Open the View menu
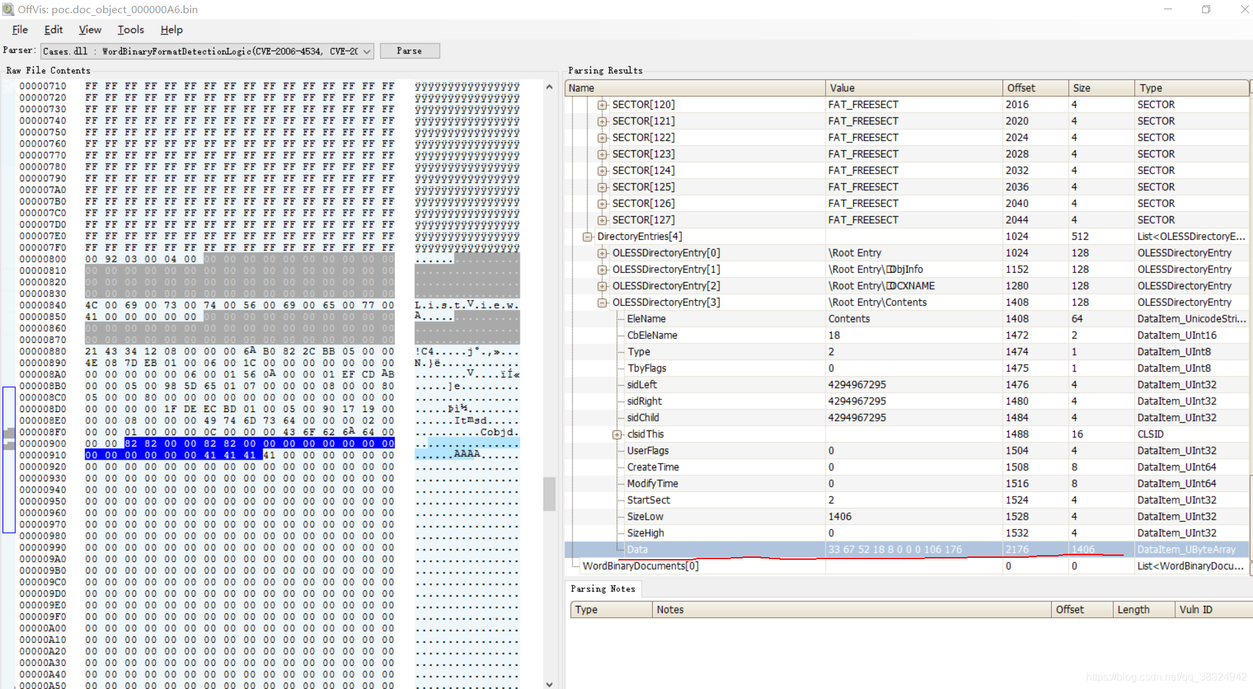 point(90,30)
